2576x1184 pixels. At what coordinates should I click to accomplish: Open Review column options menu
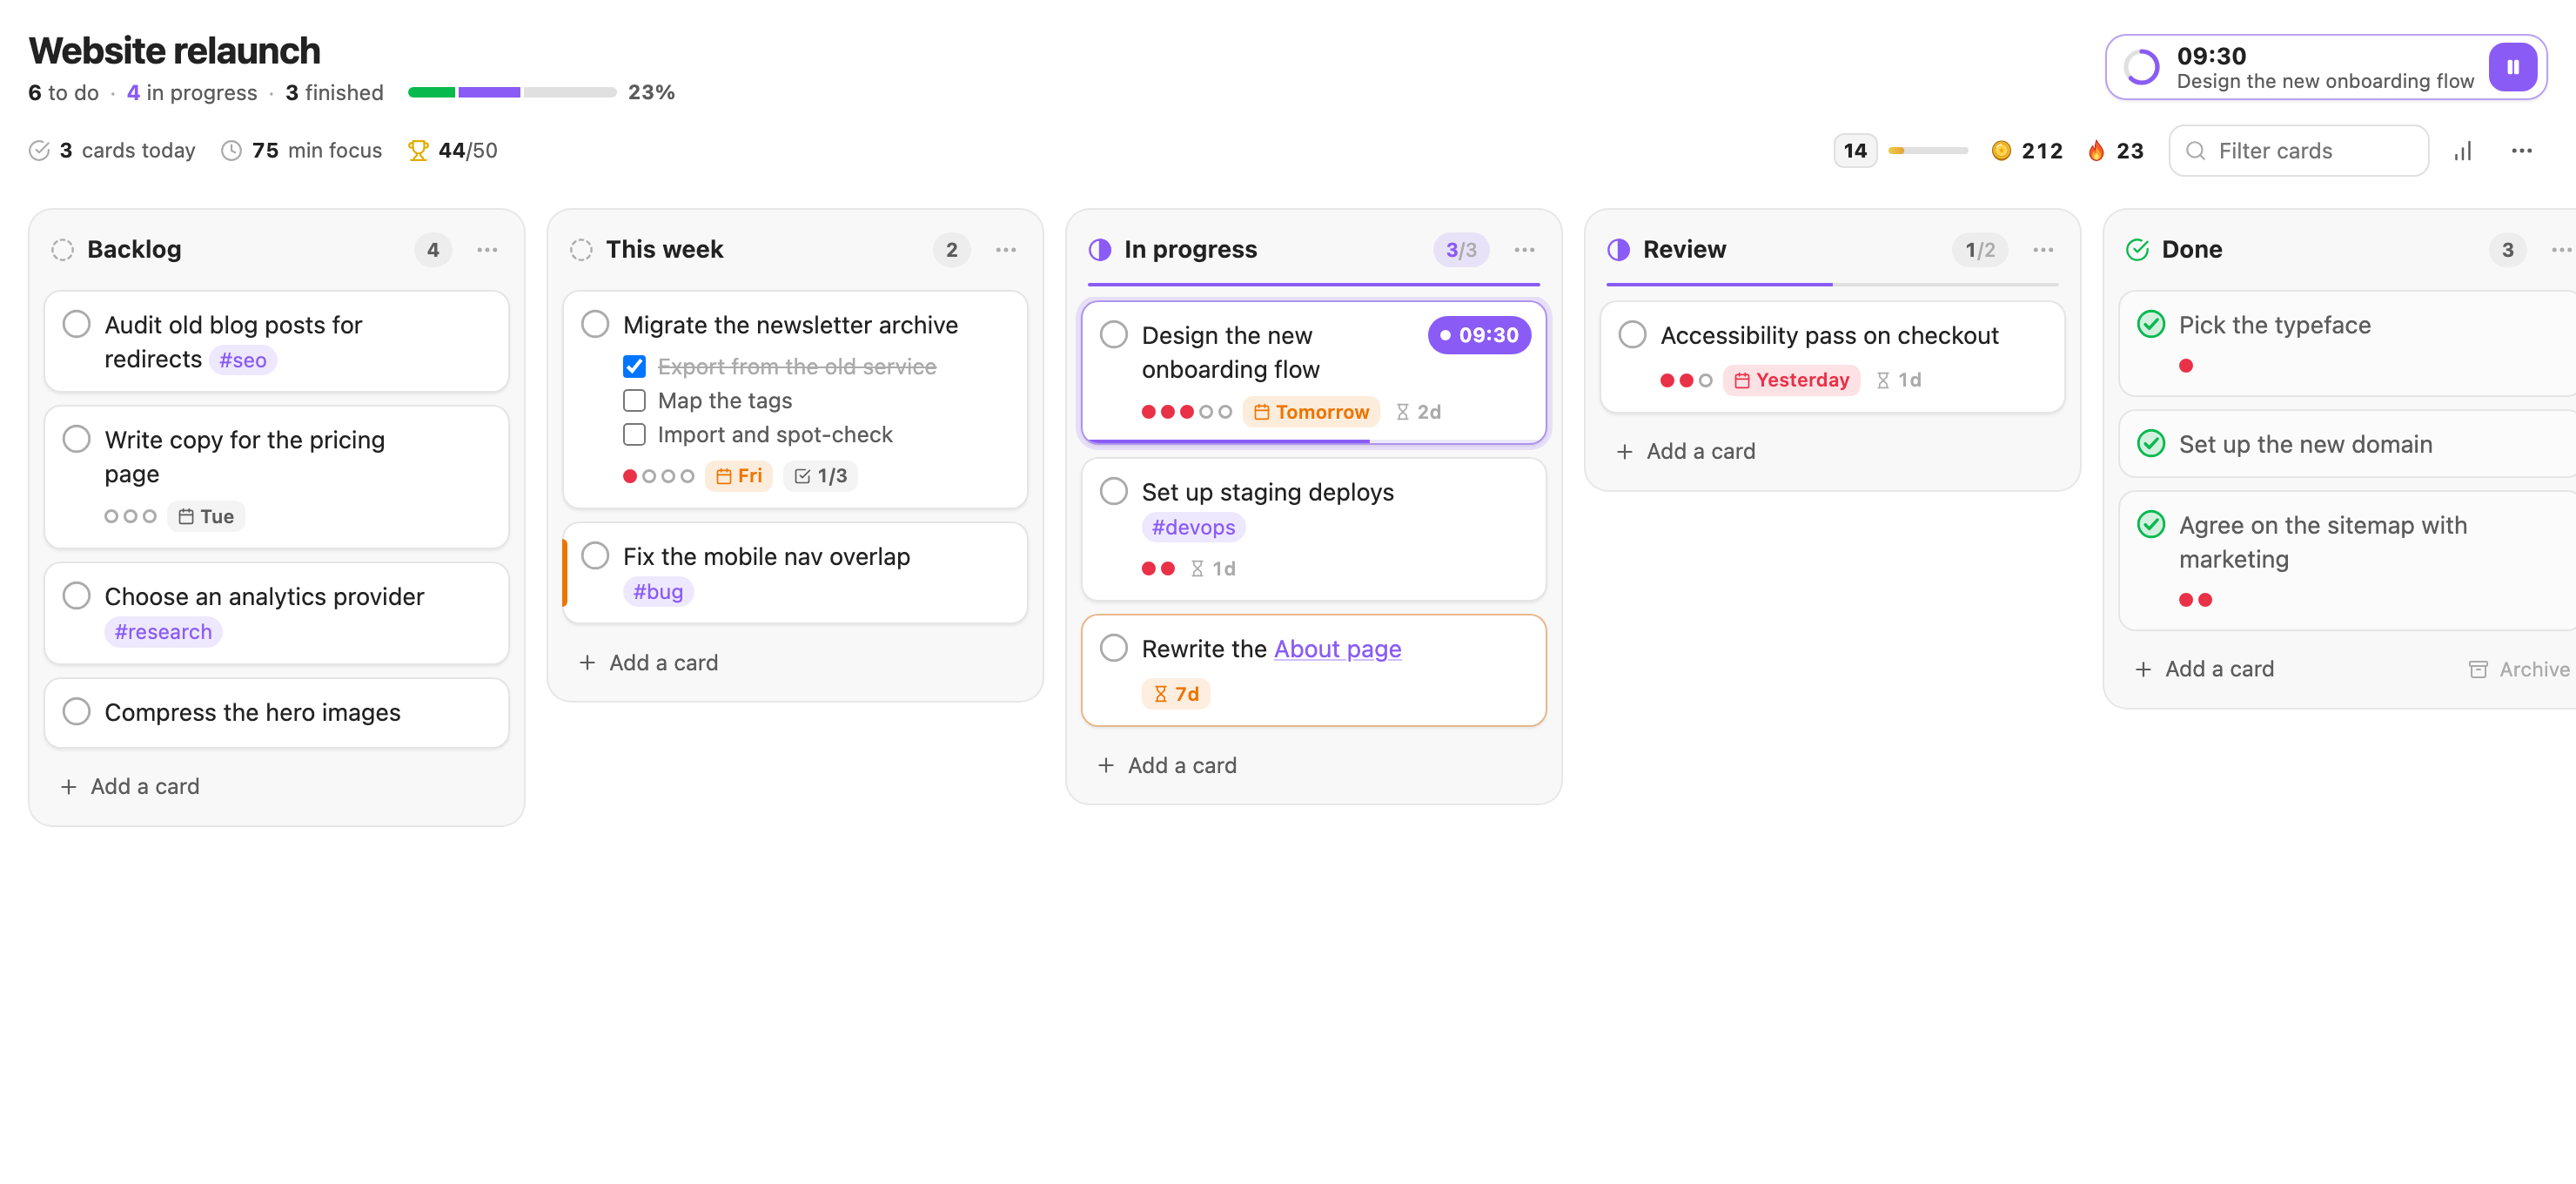coord(2043,250)
